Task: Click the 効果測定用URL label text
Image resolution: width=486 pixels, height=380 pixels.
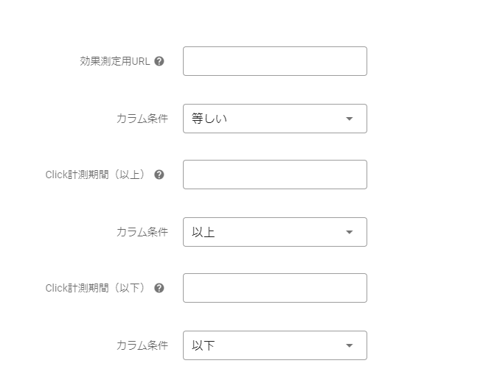Action: (x=114, y=61)
